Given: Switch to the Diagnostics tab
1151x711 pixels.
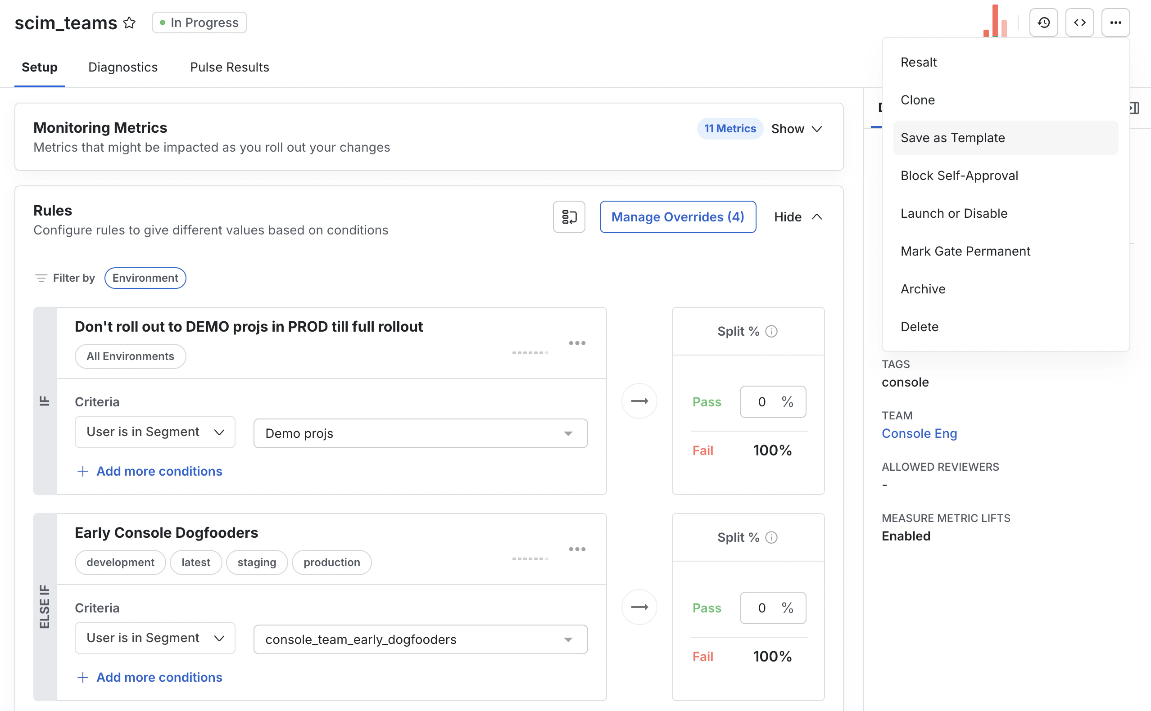Looking at the screenshot, I should (x=123, y=67).
